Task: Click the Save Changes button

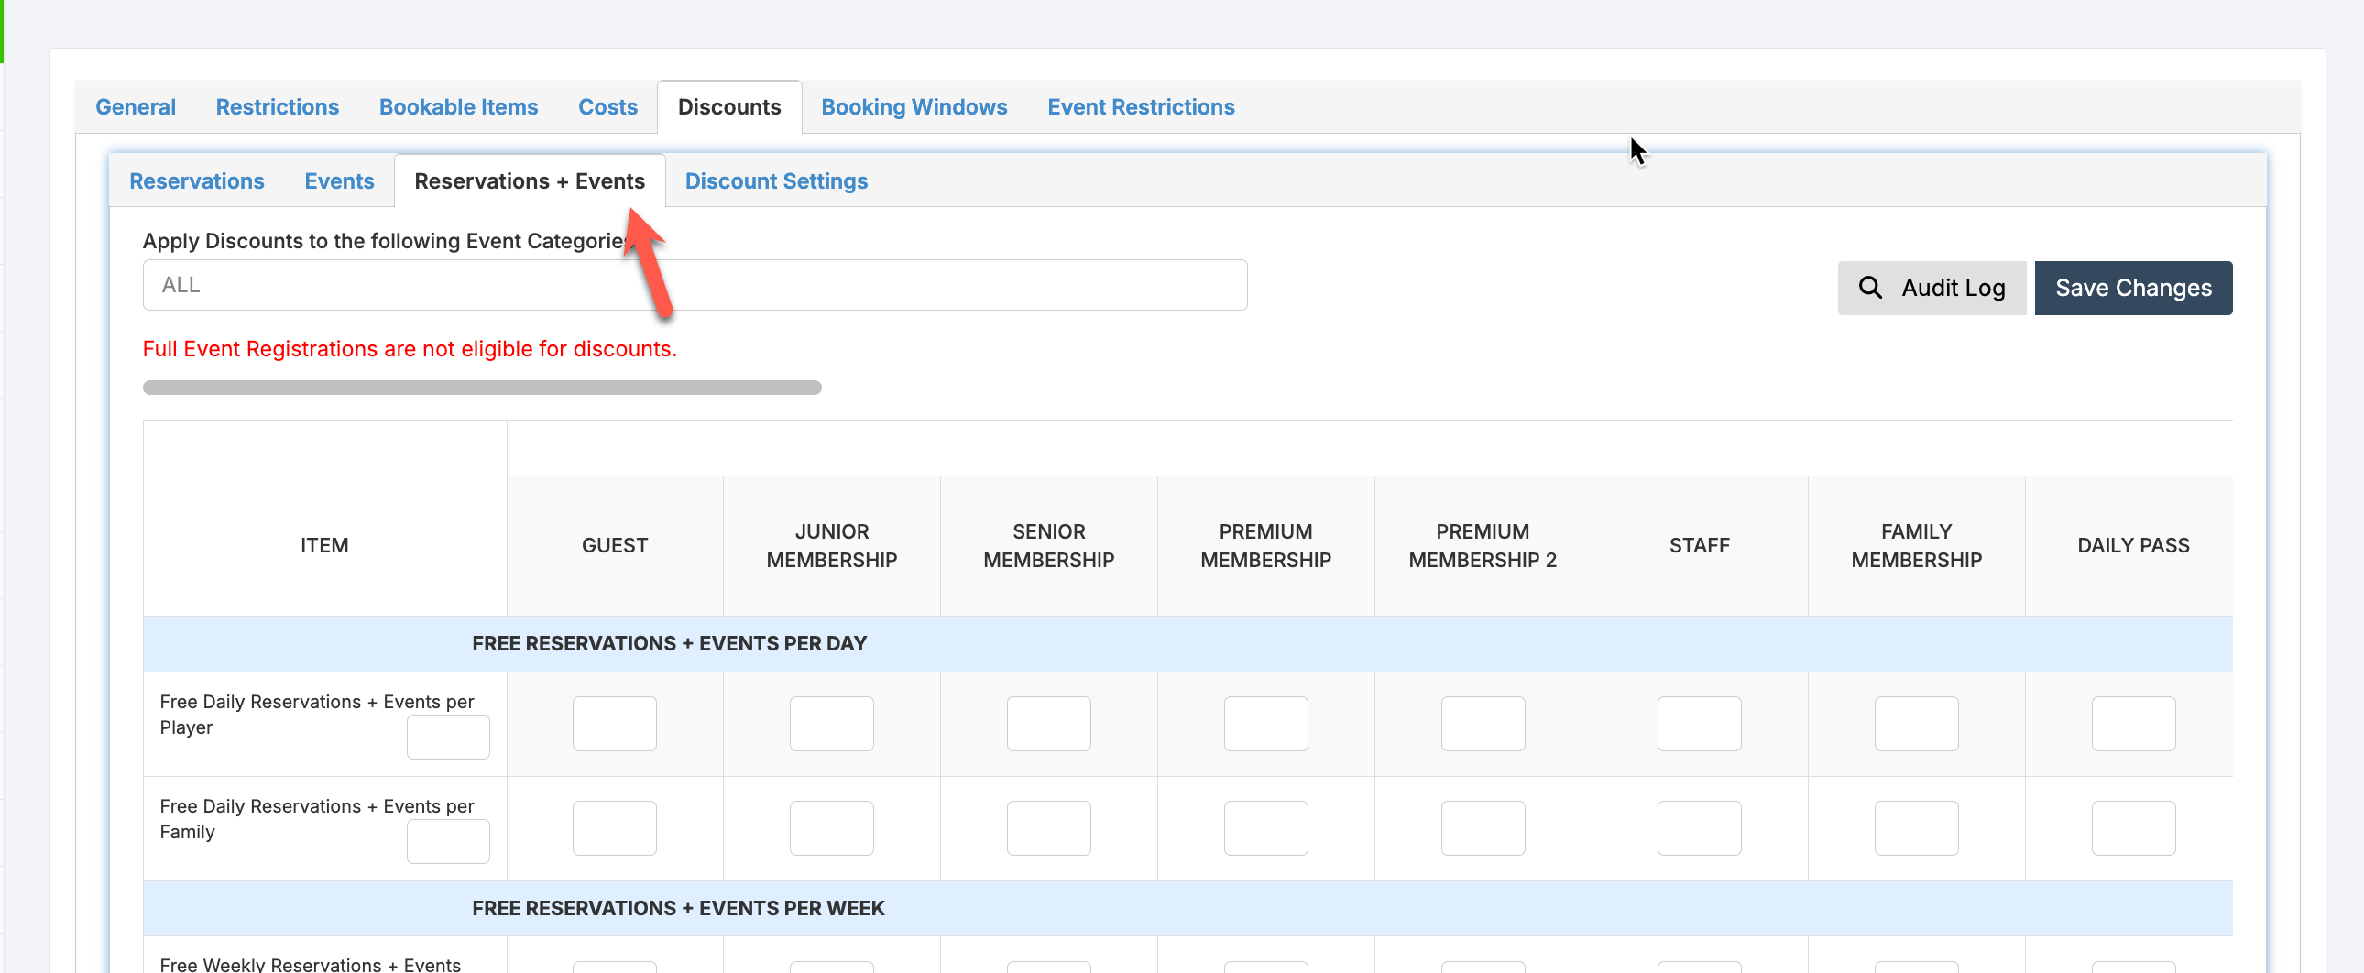Action: click(x=2132, y=288)
